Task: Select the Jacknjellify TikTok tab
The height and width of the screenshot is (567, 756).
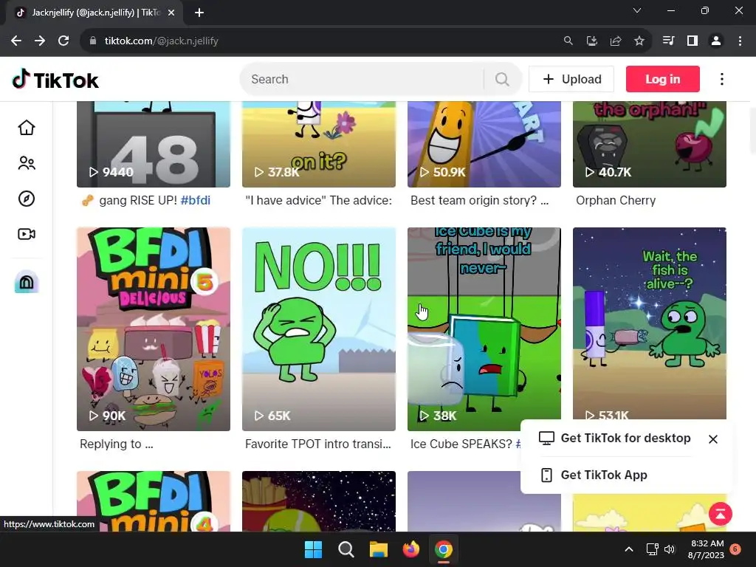Action: click(x=94, y=13)
